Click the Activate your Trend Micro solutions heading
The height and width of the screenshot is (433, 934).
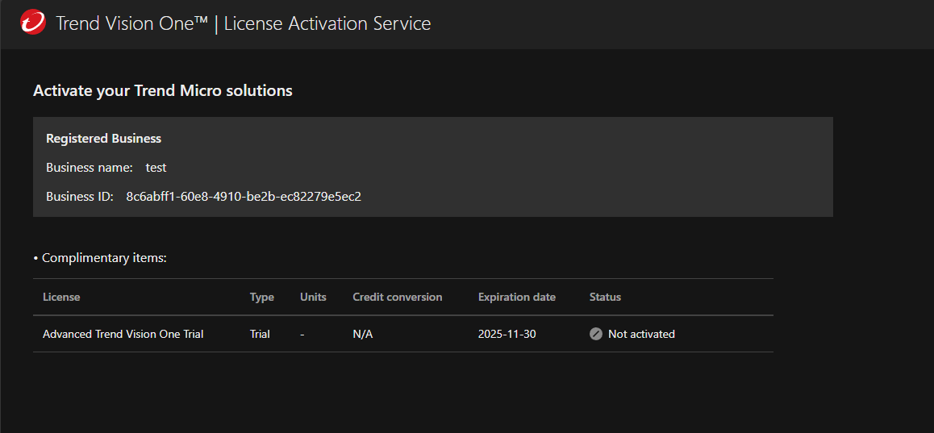163,90
